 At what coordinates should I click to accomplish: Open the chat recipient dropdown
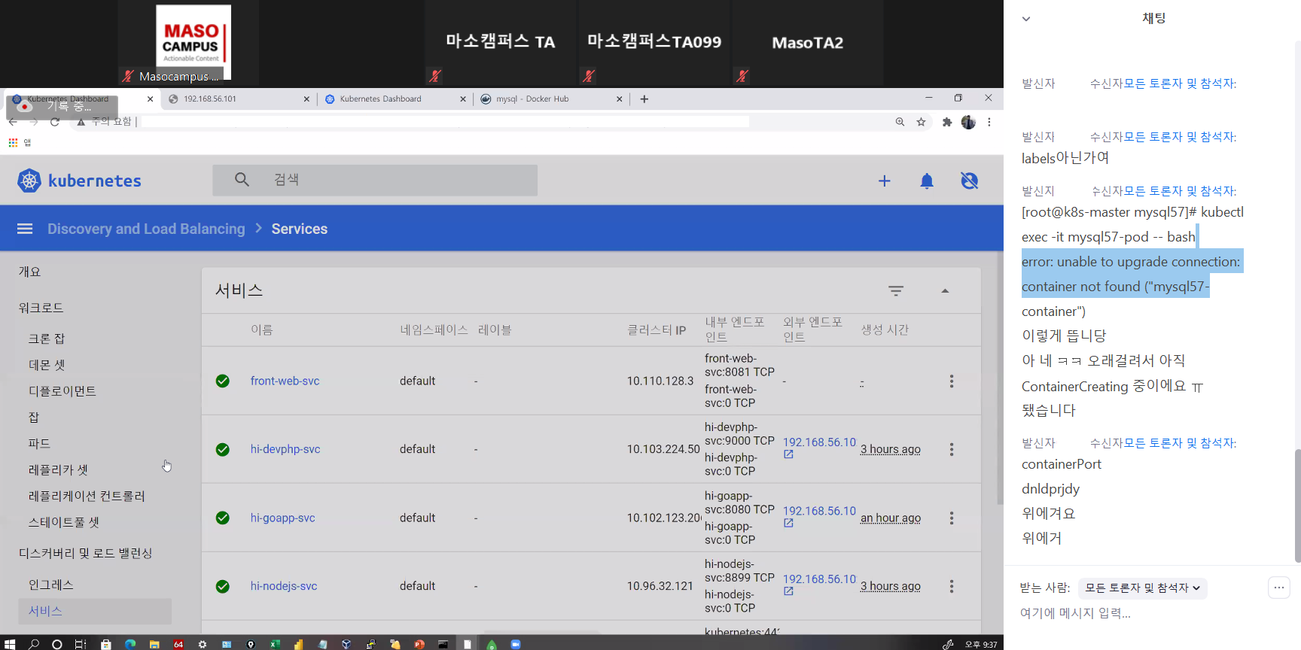point(1142,588)
